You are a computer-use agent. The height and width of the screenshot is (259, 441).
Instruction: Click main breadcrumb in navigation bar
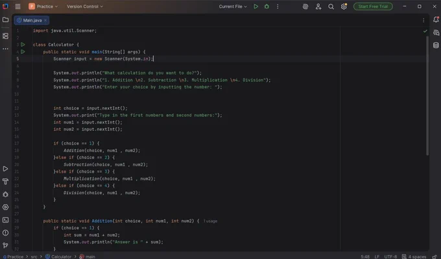88,257
